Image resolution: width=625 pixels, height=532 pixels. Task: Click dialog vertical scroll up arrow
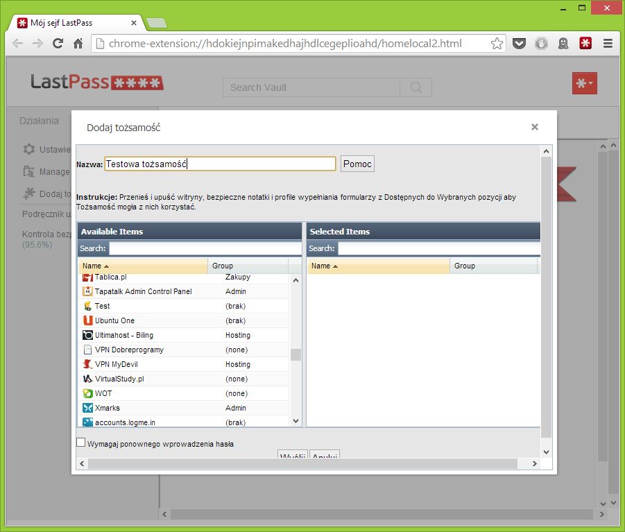pos(546,151)
